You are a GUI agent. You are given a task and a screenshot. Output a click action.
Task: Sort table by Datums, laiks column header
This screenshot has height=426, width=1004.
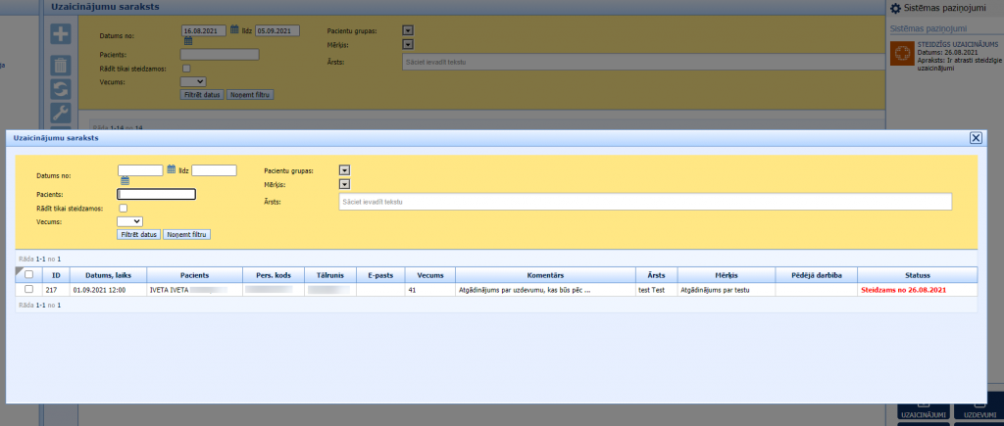point(96,275)
